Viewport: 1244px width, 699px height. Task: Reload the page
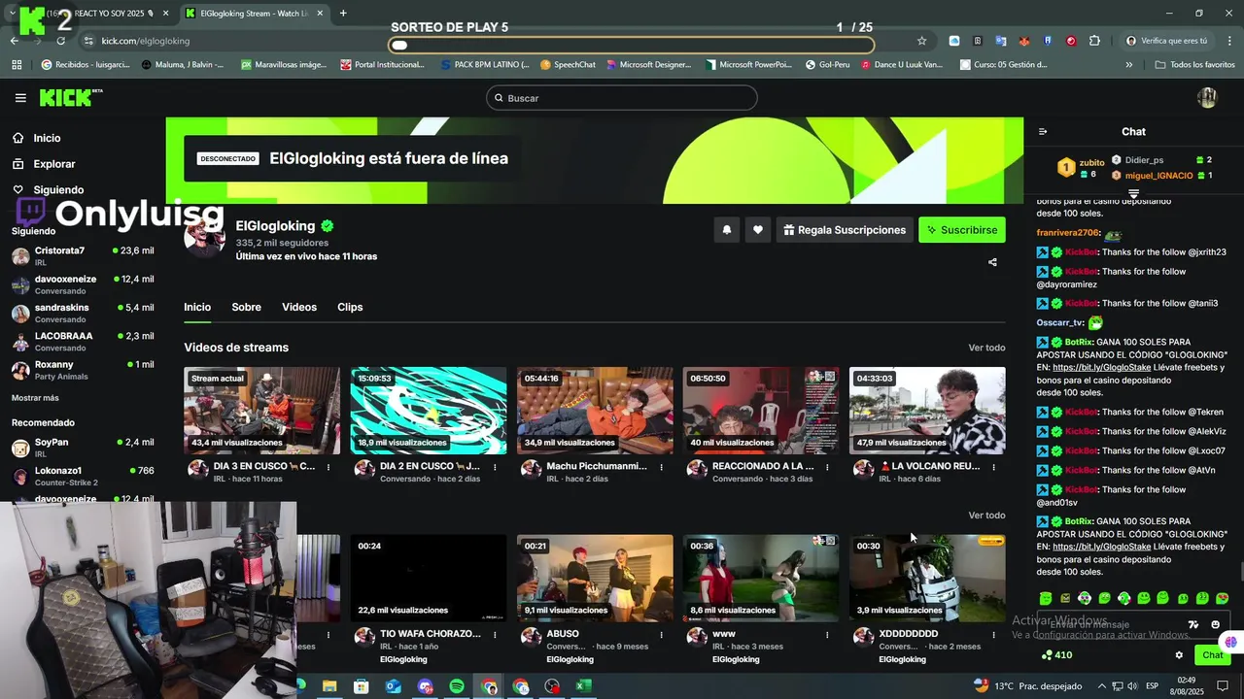click(x=60, y=41)
